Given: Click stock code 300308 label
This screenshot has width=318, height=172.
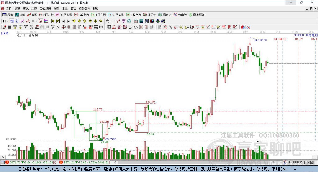Looking at the screenshot, I should tap(299, 35).
